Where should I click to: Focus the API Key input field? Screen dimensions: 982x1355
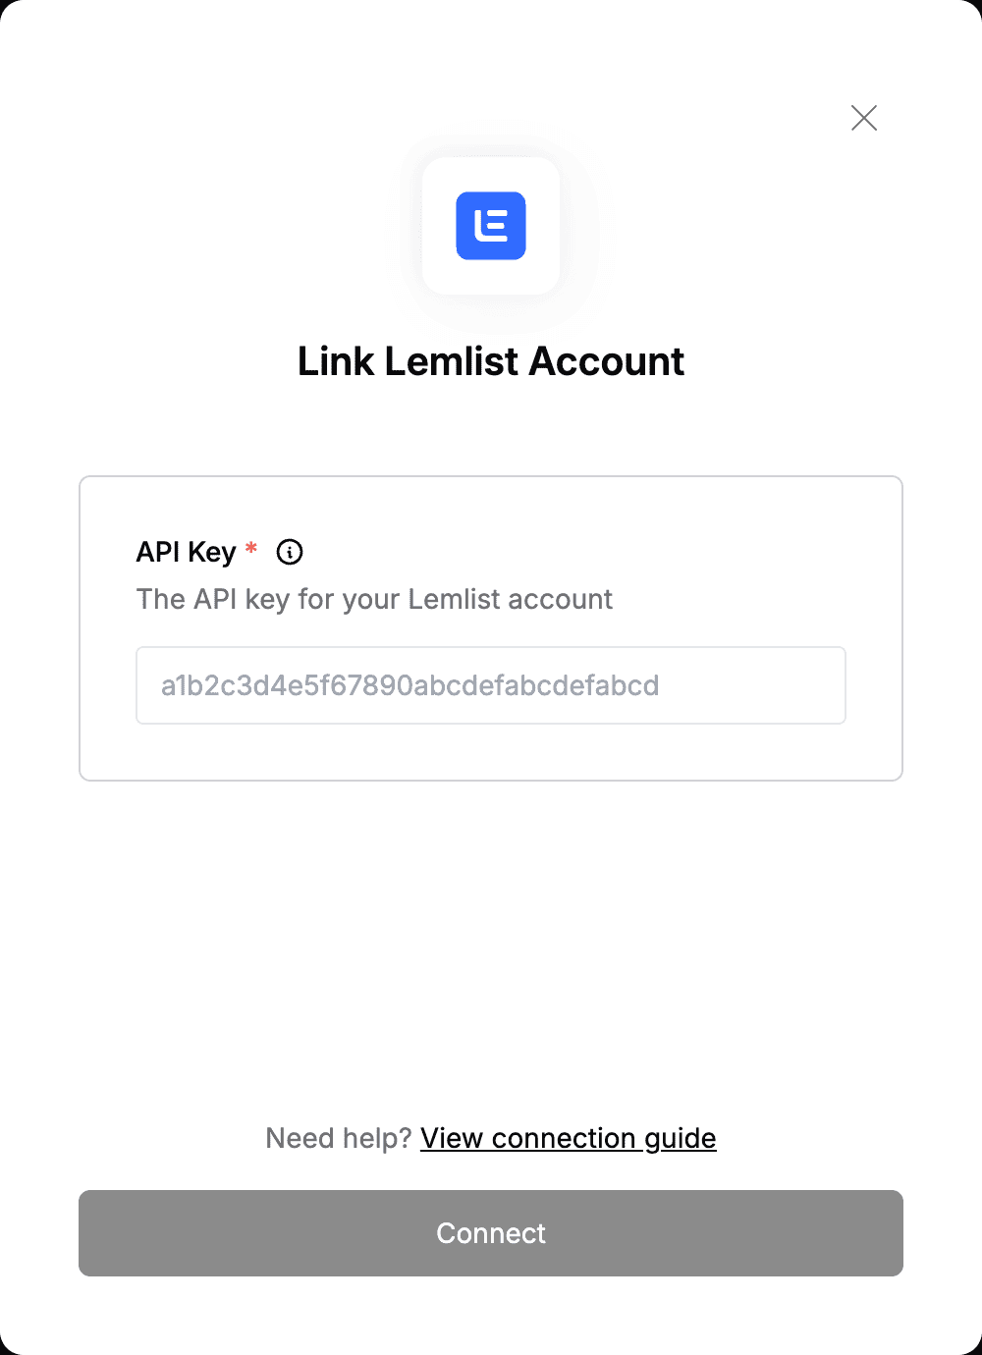pos(491,685)
